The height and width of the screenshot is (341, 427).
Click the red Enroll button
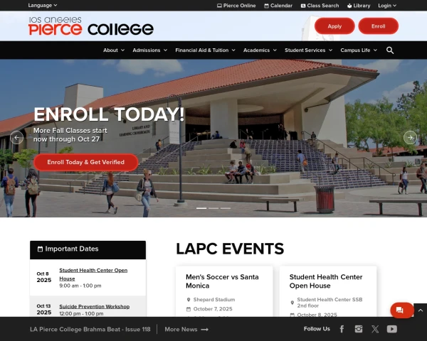click(379, 26)
